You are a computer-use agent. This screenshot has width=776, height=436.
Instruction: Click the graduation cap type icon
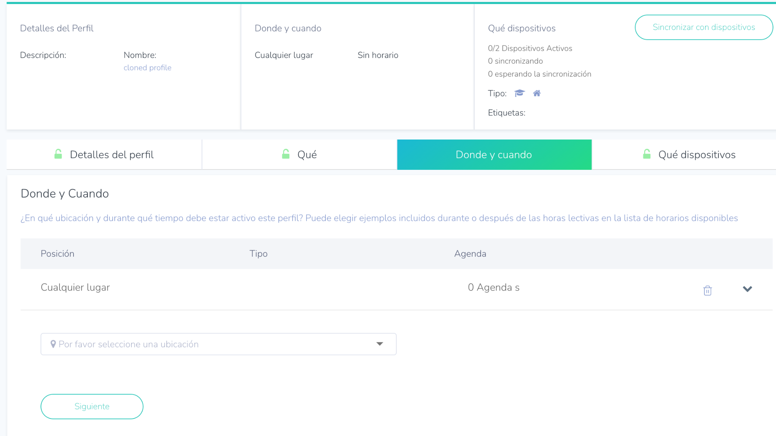(x=519, y=93)
